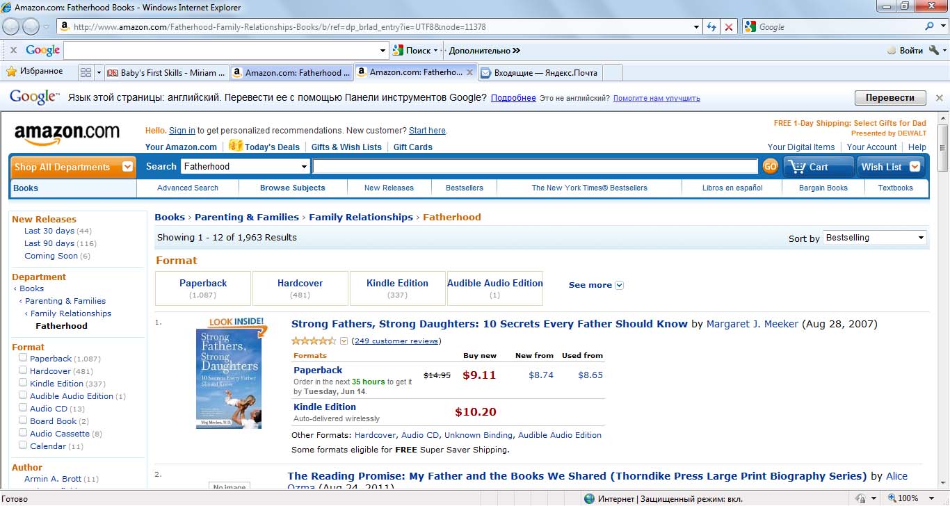Click the Internet zone globe in status bar

pos(589,498)
